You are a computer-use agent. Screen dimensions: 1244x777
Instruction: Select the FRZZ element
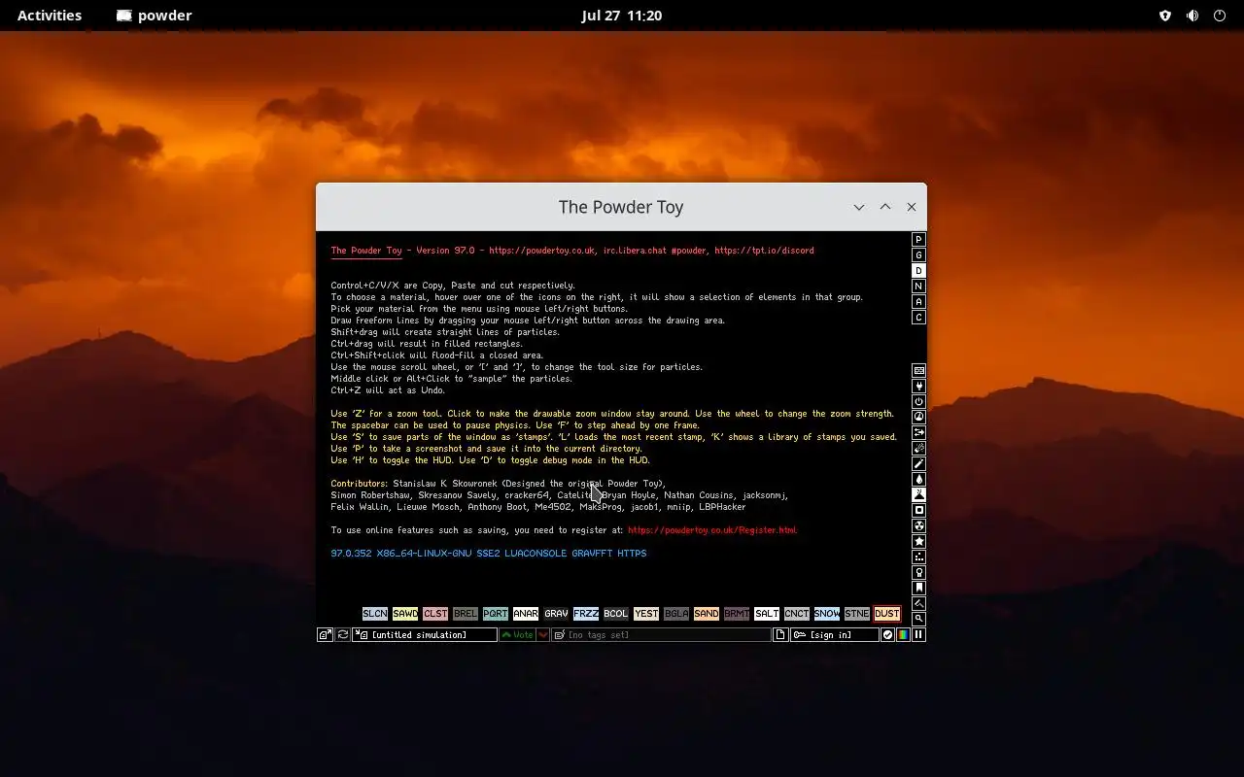point(586,614)
